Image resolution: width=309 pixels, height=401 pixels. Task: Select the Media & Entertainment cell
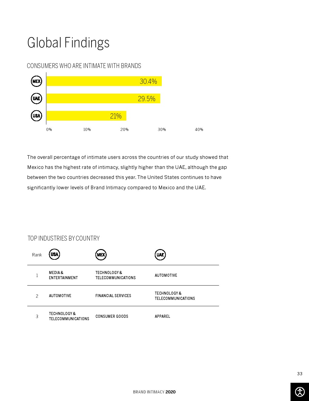tap(63, 275)
